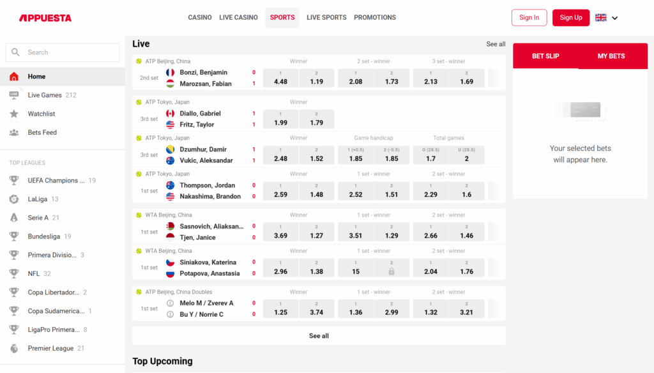The image size is (654, 373).
Task: Click the Serie A league icon
Action: click(14, 218)
